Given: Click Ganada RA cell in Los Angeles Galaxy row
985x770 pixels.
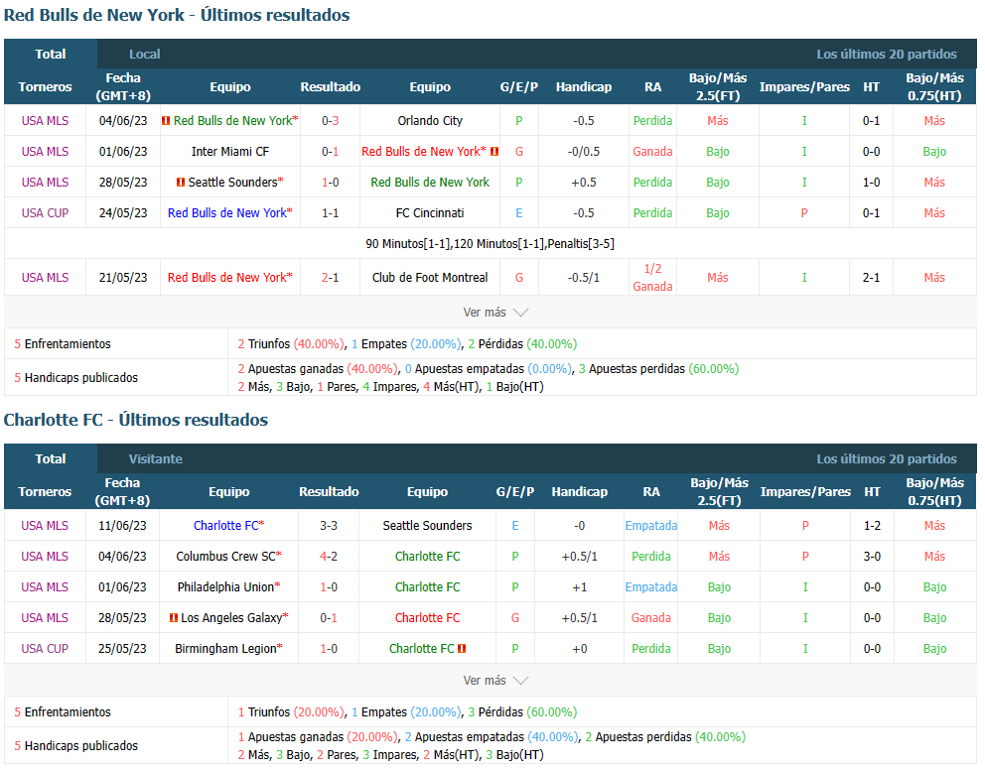Looking at the screenshot, I should coord(650,617).
